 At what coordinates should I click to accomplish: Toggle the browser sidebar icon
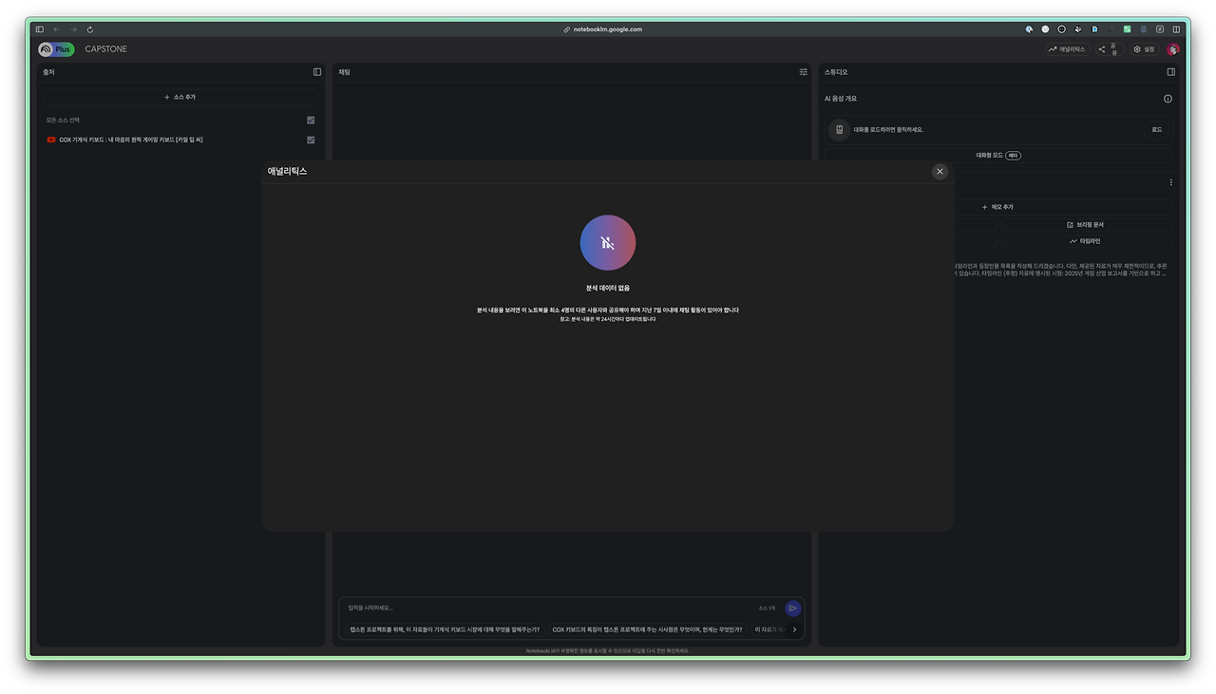tap(39, 29)
